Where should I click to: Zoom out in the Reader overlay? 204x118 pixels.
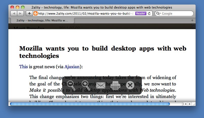71,85
